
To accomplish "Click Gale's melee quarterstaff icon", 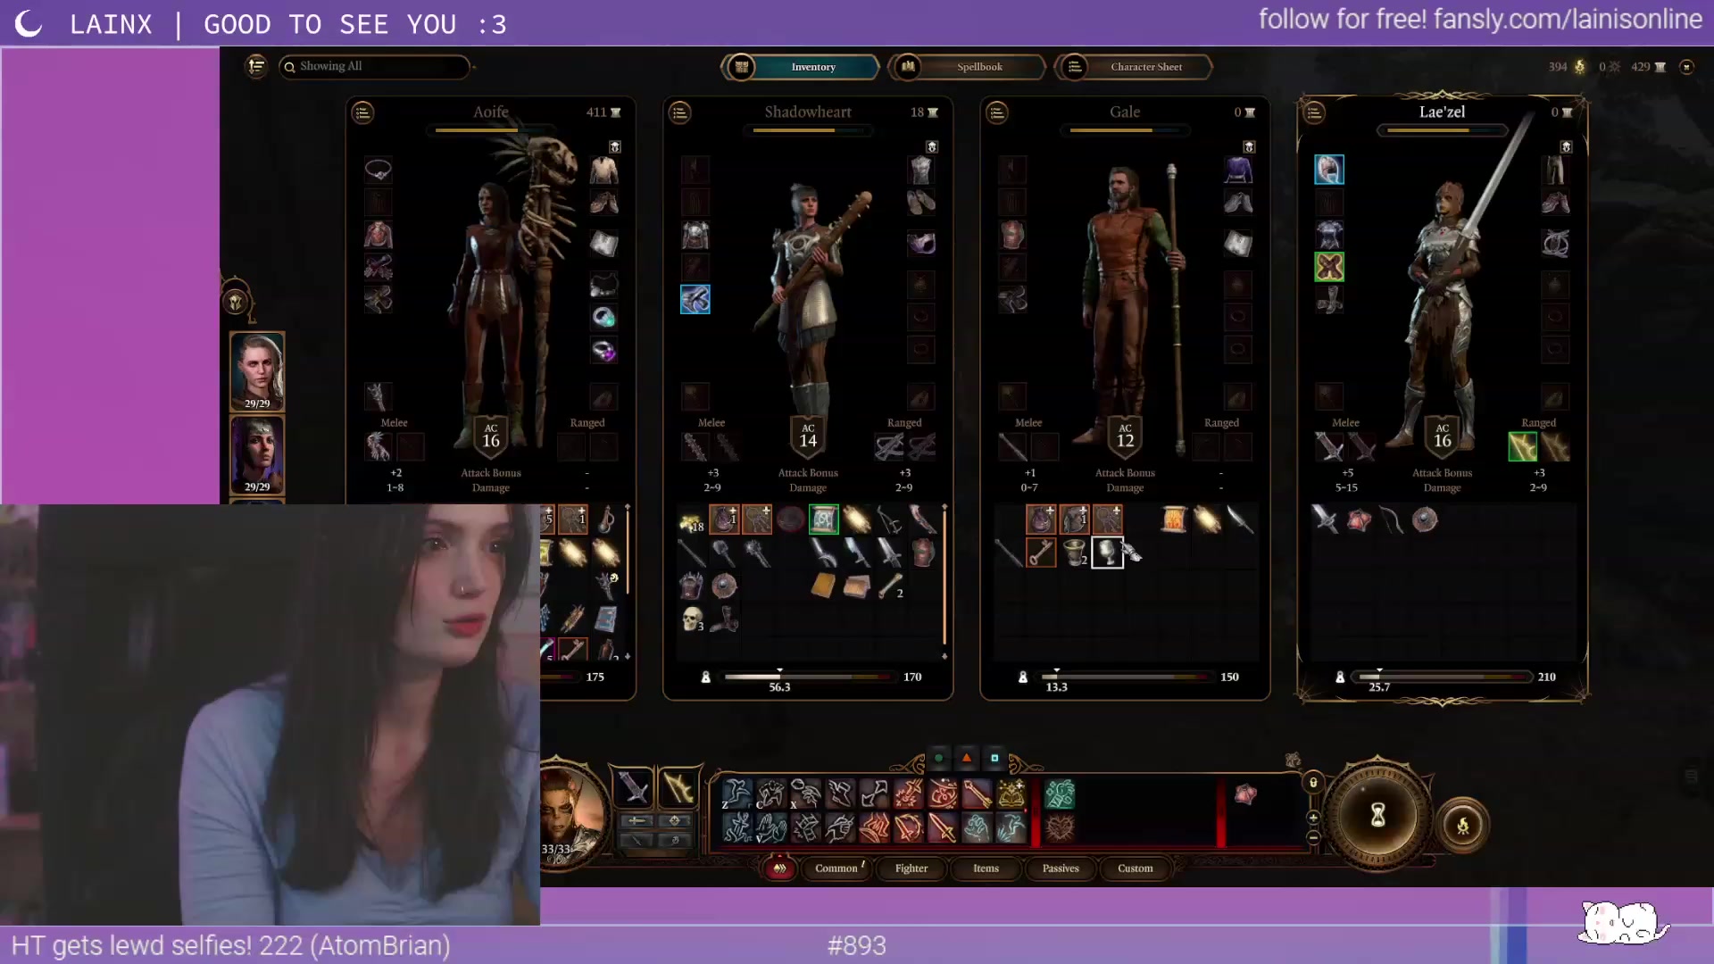I will [1012, 446].
